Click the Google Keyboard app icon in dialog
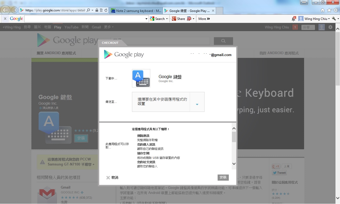This screenshot has height=204, width=340. tap(141, 78)
